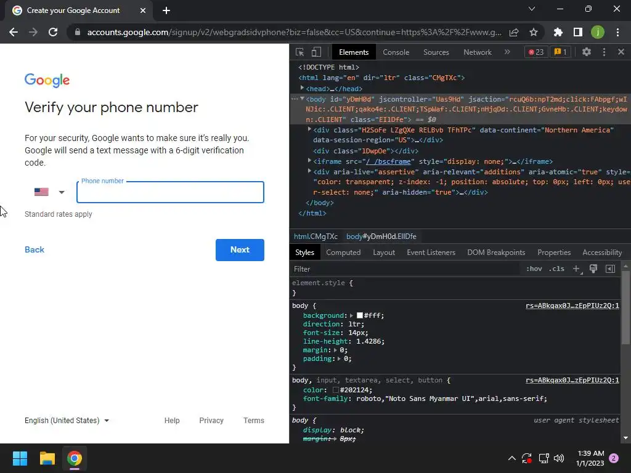Screen dimensions: 631x473
Task: Open the Computed styles tab
Action: (x=343, y=252)
